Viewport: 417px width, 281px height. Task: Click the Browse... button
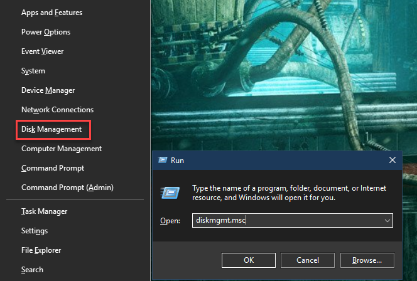click(x=367, y=260)
